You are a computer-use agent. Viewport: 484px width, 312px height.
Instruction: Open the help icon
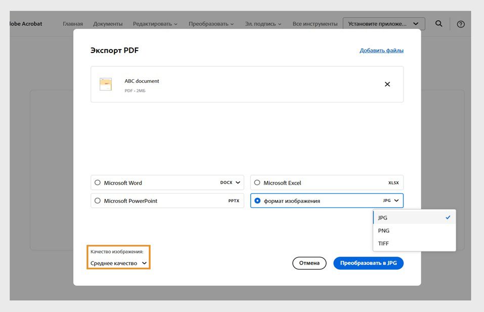(x=460, y=23)
